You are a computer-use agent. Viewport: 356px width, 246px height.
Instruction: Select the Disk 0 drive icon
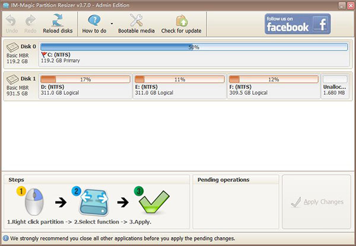(12, 47)
